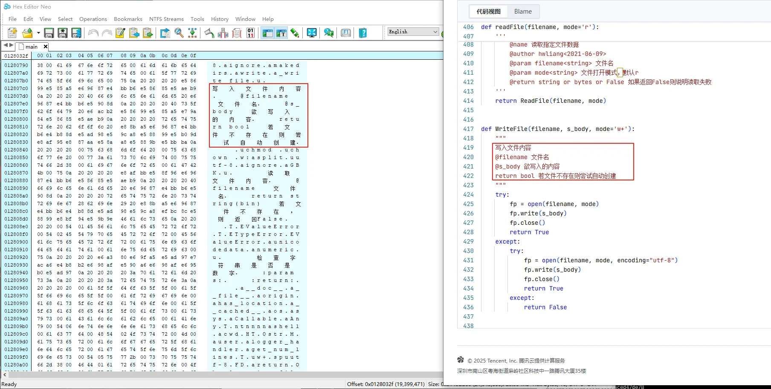Open the NTFS Streams menu

click(x=166, y=19)
